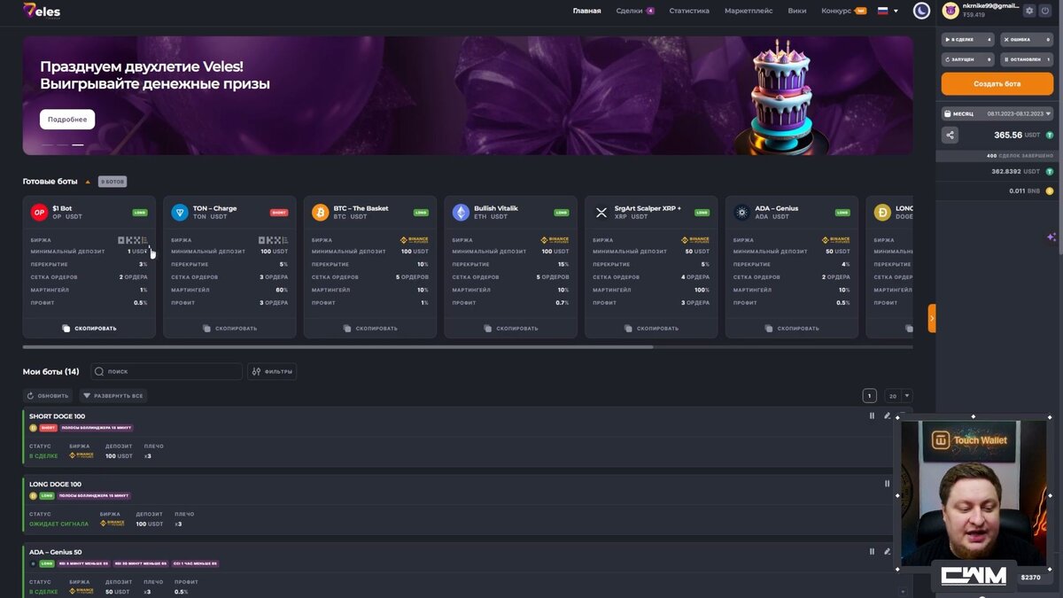Click the Veles logo
Viewport: 1063px width, 598px height.
click(42, 11)
